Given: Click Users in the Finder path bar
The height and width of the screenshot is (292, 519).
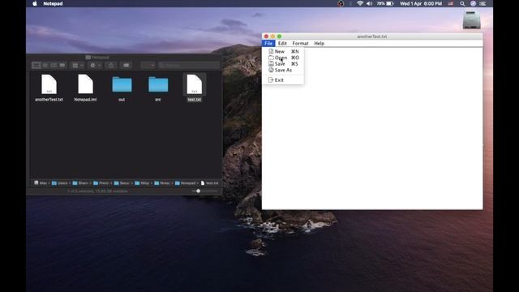Looking at the screenshot, I should (60, 182).
